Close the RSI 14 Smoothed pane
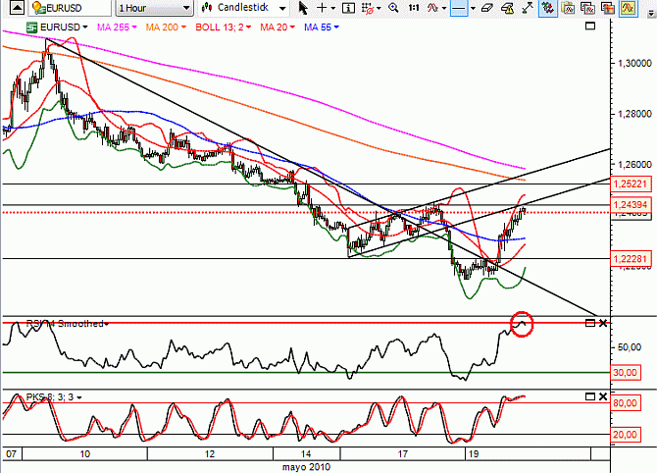The height and width of the screenshot is (473, 657). pos(603,323)
